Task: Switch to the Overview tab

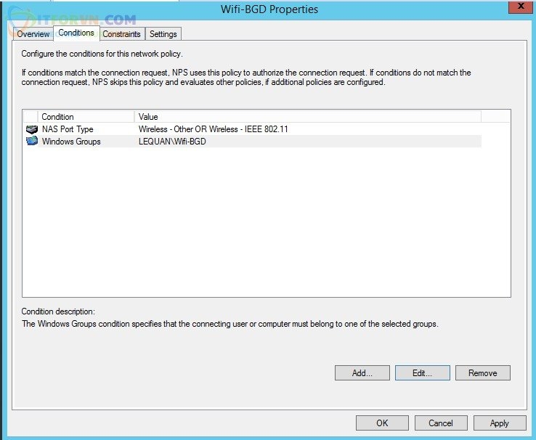Action: click(x=33, y=34)
